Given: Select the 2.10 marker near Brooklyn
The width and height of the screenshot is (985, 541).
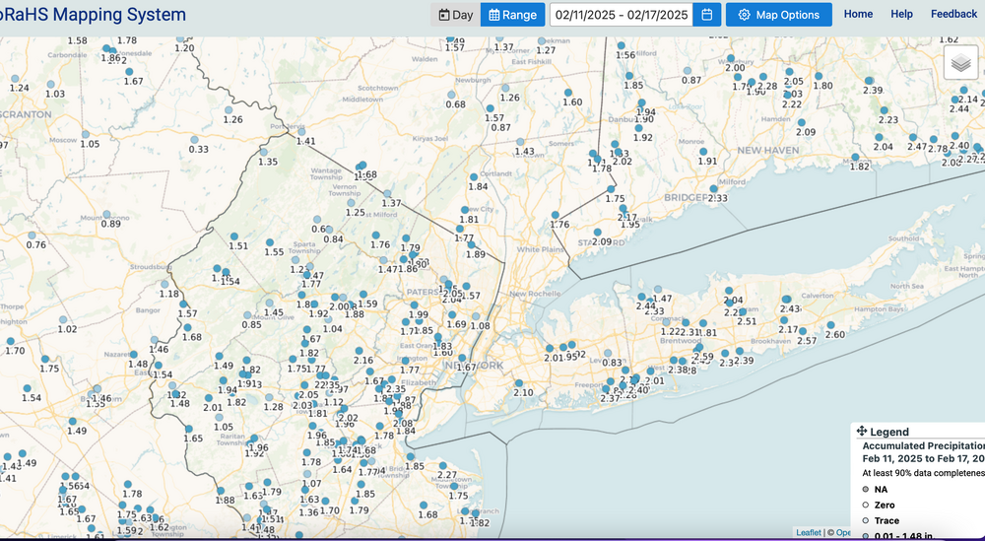Looking at the screenshot, I should [x=519, y=383].
